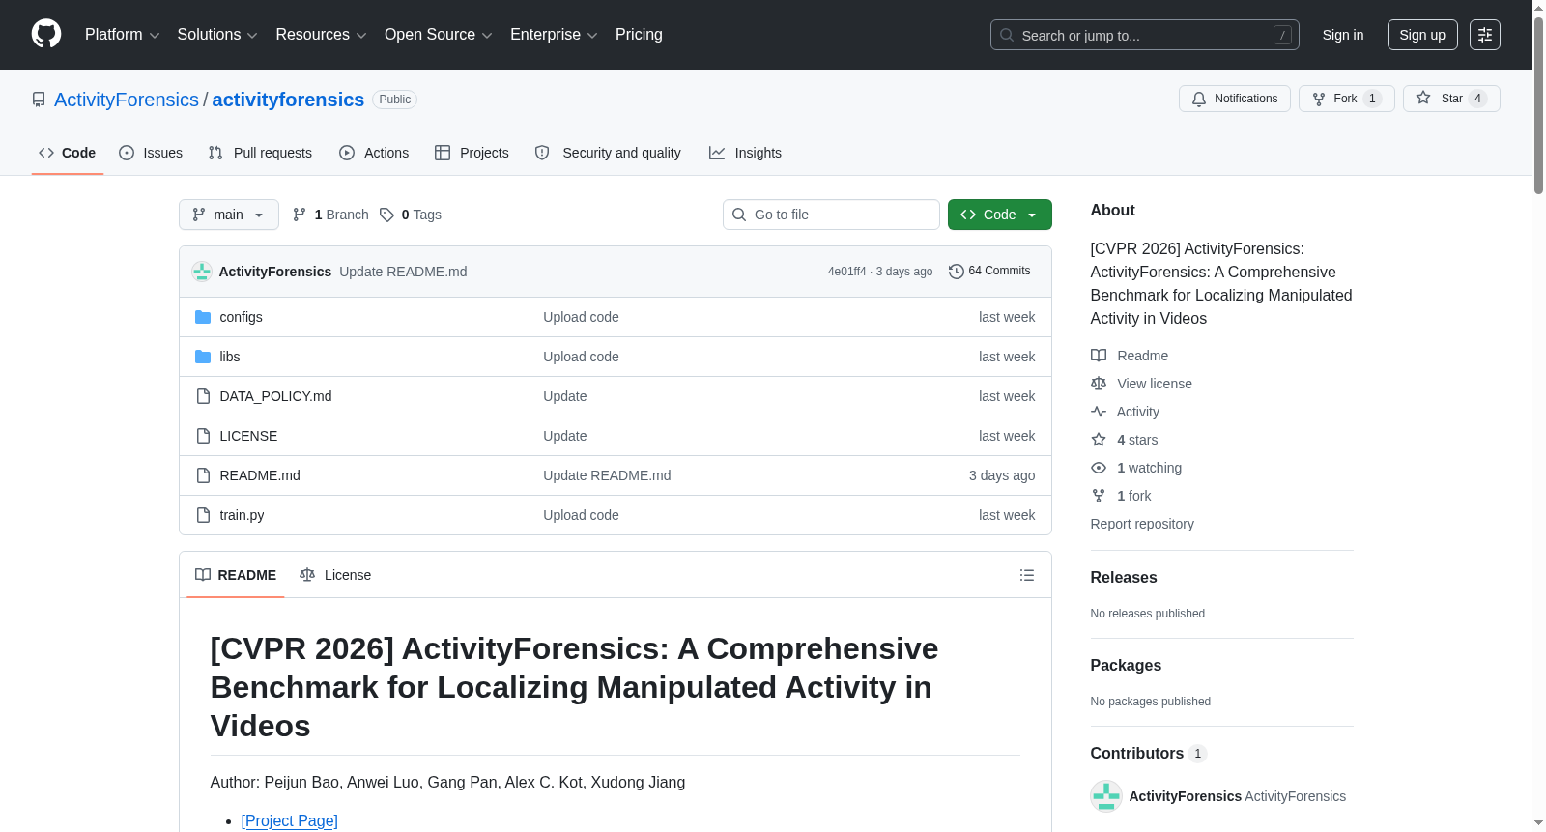View the 64 Commits history
This screenshot has width=1546, height=832.
click(x=989, y=271)
